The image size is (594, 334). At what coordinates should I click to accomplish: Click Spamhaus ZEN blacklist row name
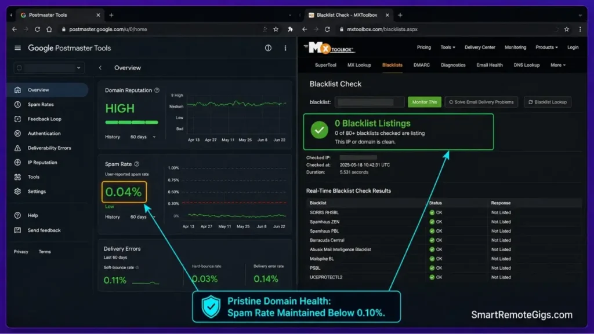(x=325, y=222)
